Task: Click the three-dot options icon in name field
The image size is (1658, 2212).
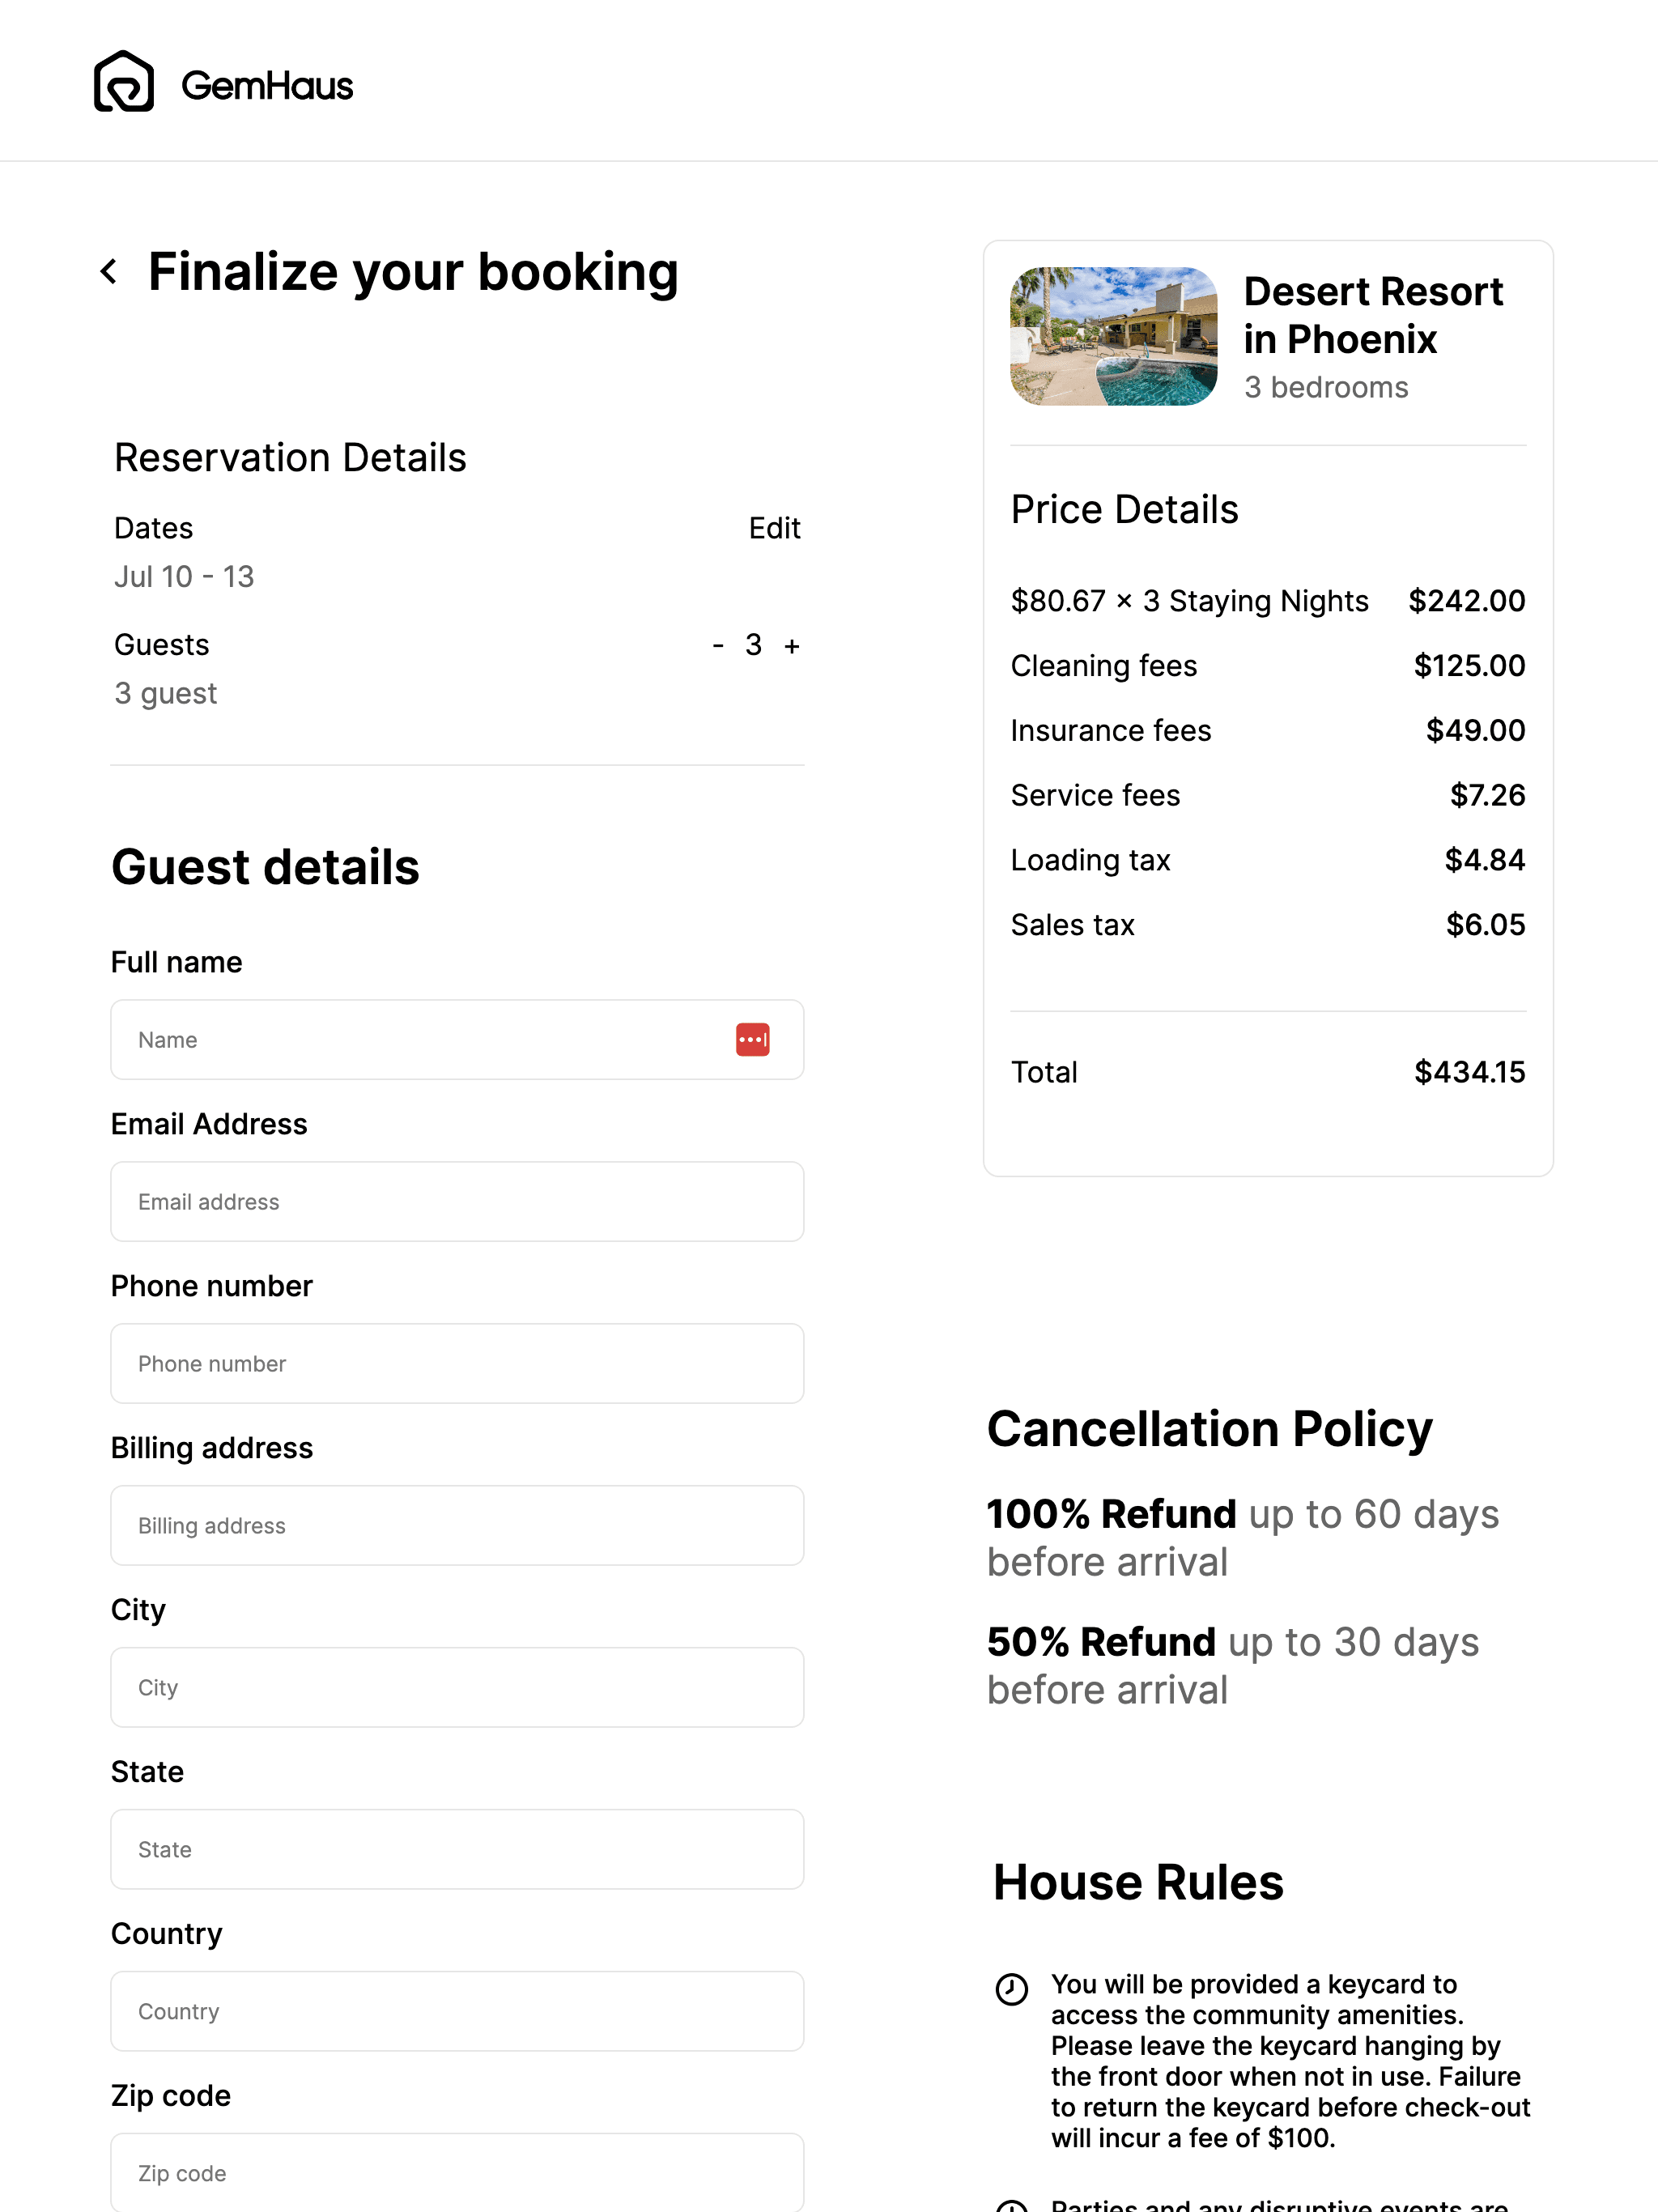Action: pyautogui.click(x=752, y=1040)
